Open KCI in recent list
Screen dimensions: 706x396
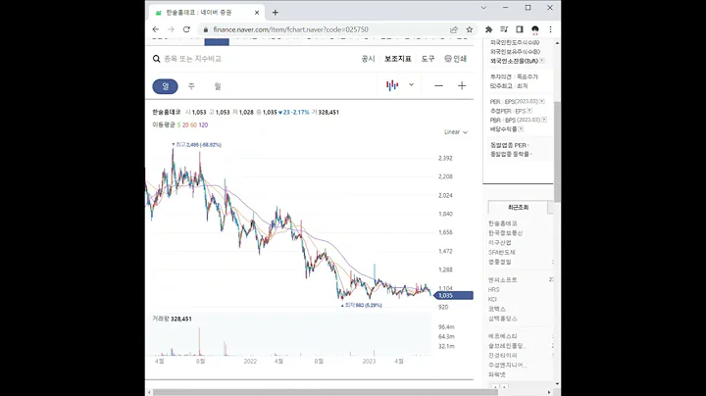point(492,299)
